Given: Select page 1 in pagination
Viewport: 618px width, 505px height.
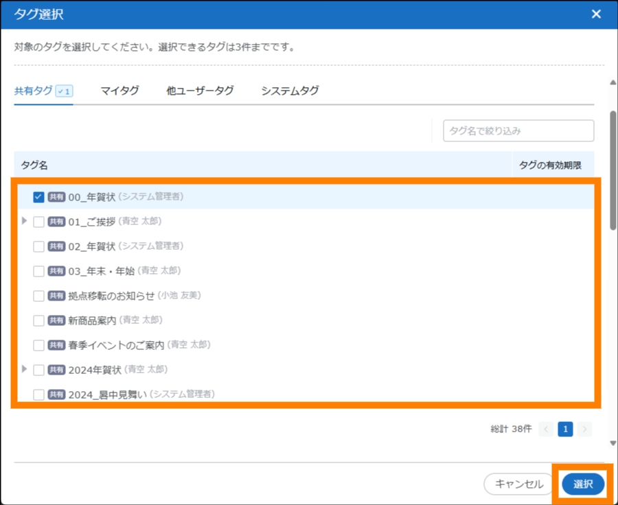Looking at the screenshot, I should point(565,429).
